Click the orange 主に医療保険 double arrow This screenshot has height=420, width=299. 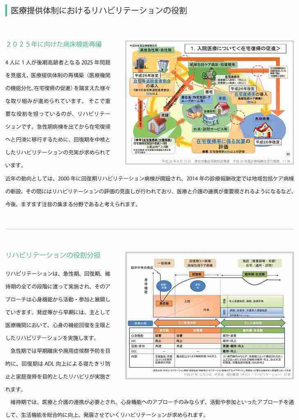[x=187, y=323]
